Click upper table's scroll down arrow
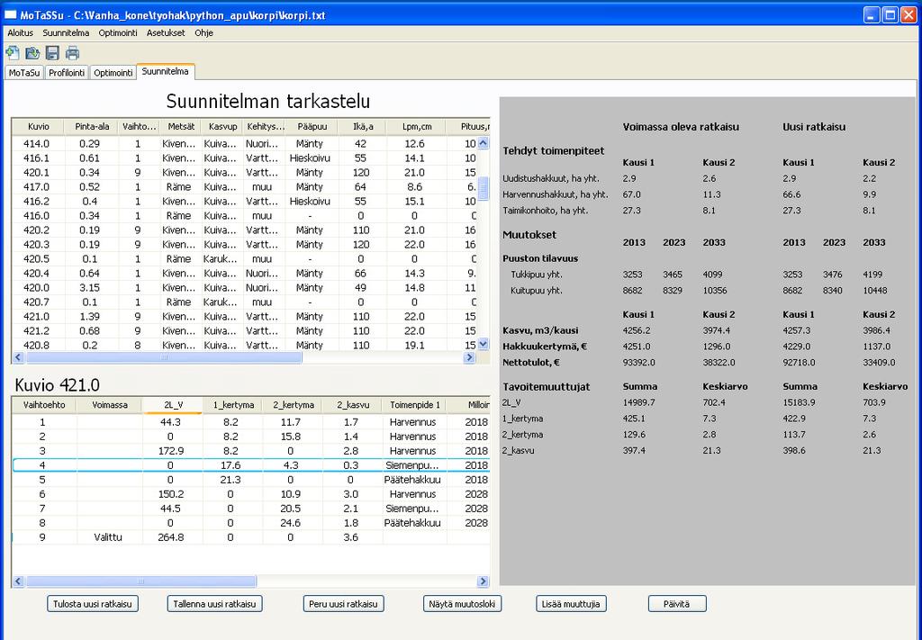922x640 pixels. (x=484, y=345)
